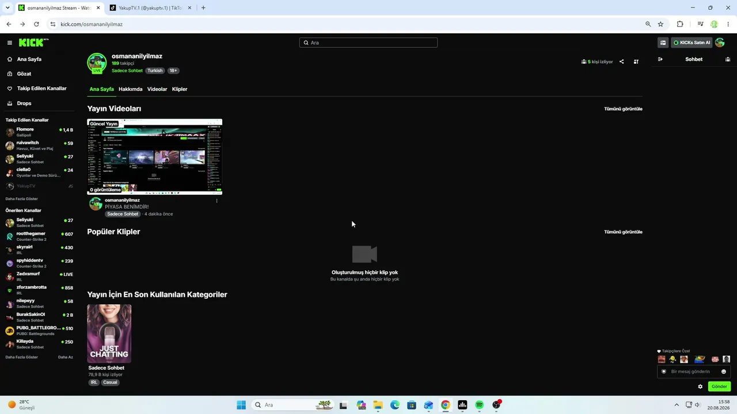Viewport: 737px width, 414px height.
Task: Open ciella0 channel in followed list
Action: pos(39,172)
